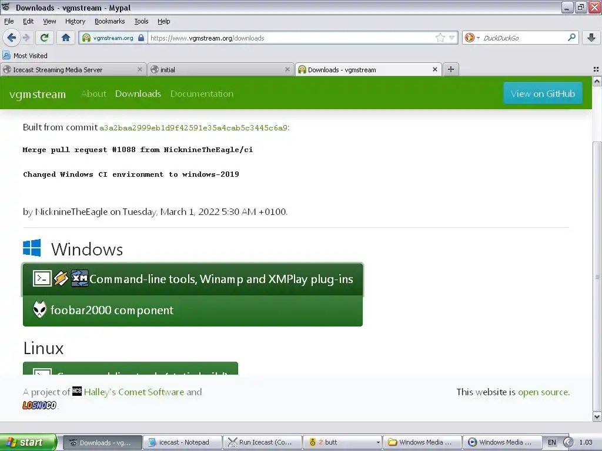The height and width of the screenshot is (451, 602).
Task: Switch to Windows Media Player taskbar item
Action: (502, 442)
